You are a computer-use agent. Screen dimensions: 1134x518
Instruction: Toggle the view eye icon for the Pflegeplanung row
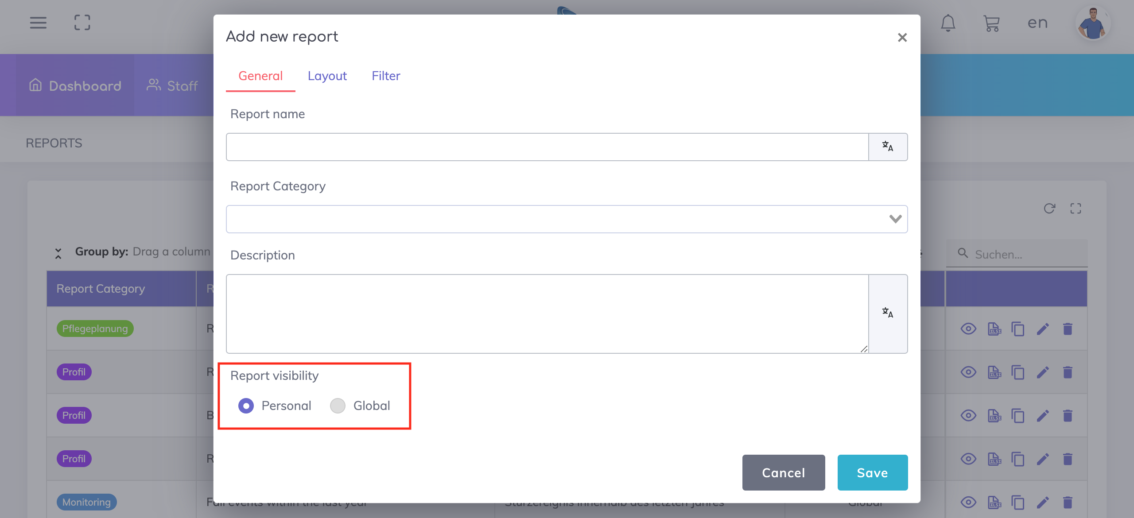coord(968,329)
